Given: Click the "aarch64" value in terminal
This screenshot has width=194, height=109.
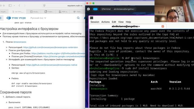Looking at the screenshot, I should 156,89.
